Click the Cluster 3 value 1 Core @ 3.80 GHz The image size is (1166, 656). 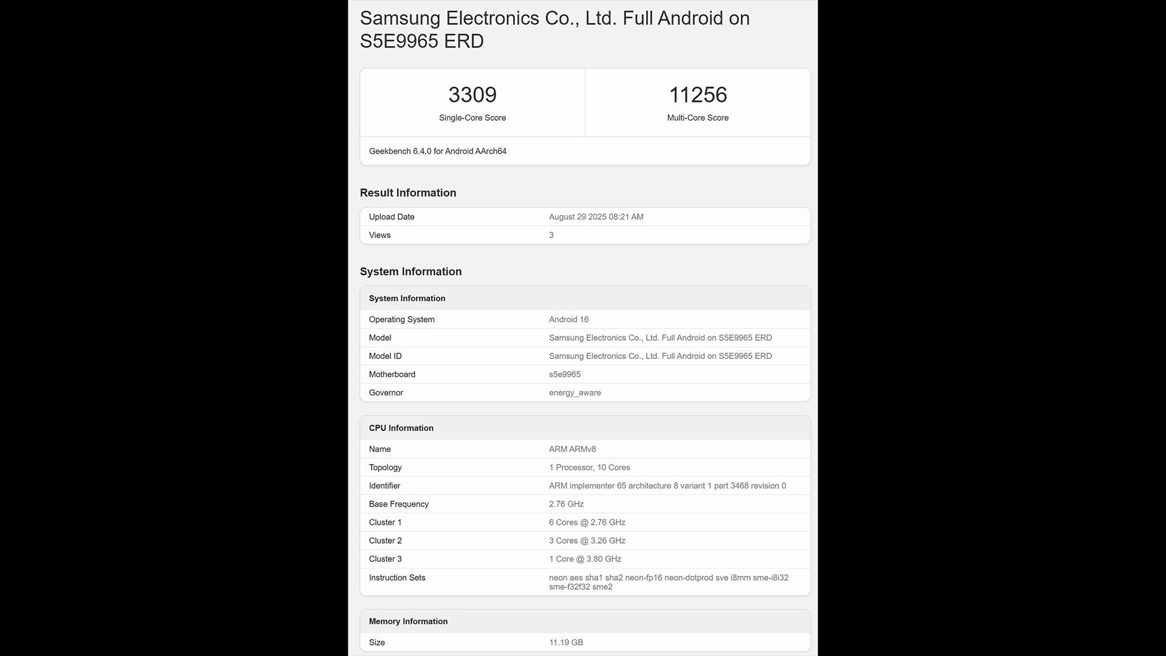[x=585, y=559]
